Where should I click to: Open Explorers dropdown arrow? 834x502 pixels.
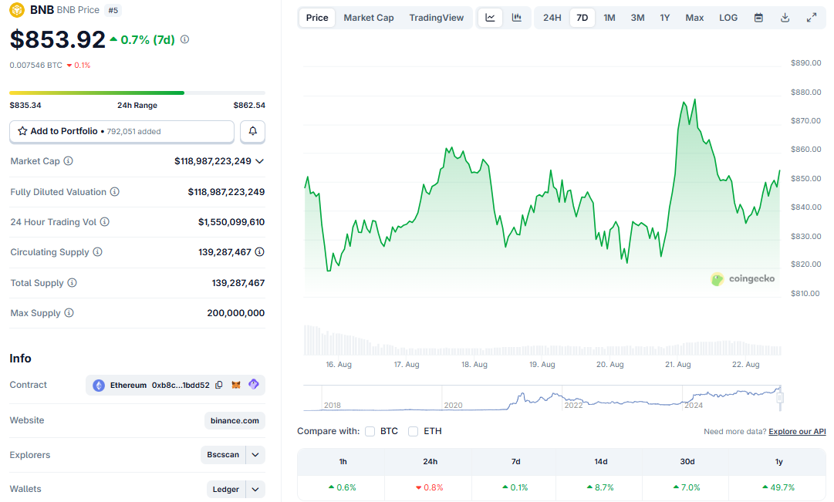pyautogui.click(x=255, y=455)
